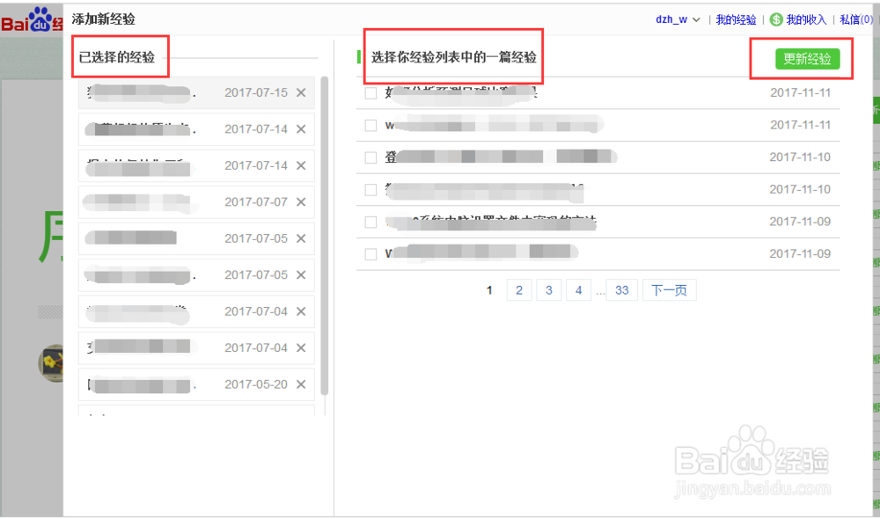Open 我的经验 in the top navigation
Viewport: 880px width, 519px height.
[736, 19]
